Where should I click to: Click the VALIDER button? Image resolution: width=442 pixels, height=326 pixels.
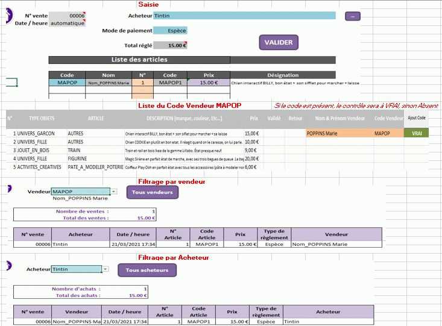279,43
